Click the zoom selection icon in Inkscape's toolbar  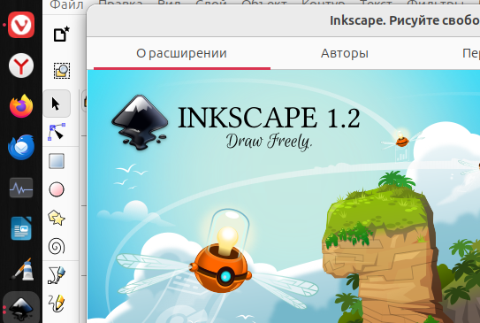62,71
